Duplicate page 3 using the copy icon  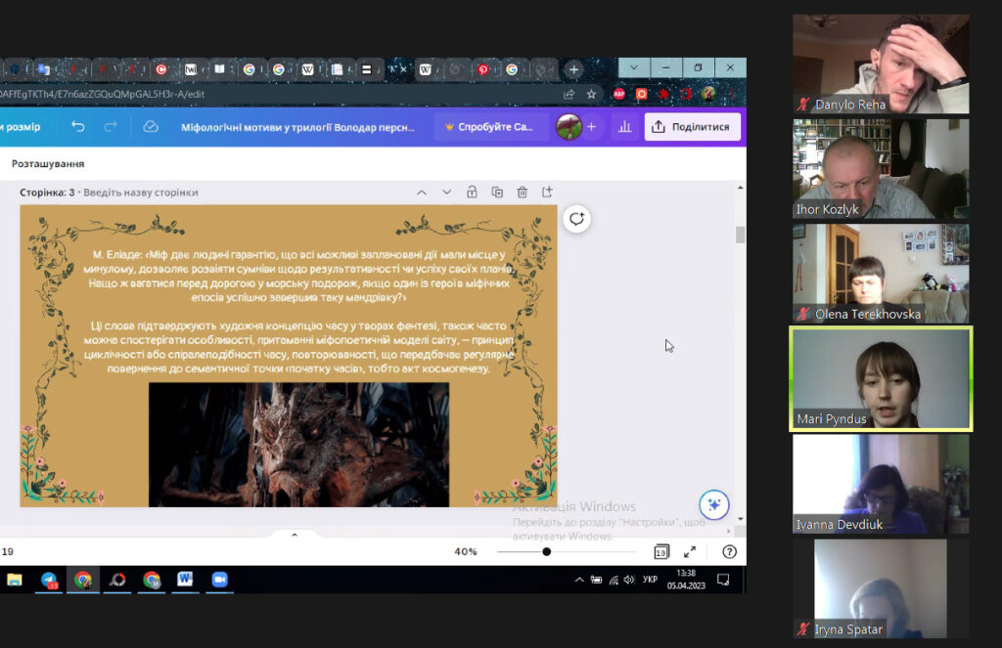click(x=496, y=193)
